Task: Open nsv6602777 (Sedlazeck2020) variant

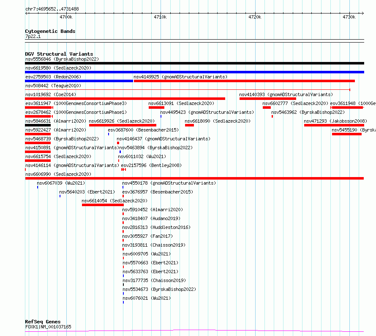Action: click(x=295, y=103)
